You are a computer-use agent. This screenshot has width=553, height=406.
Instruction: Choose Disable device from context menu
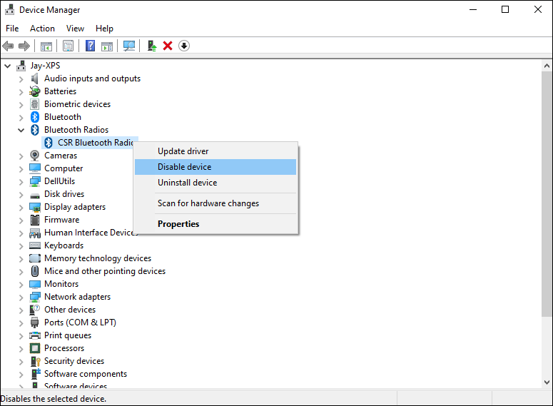[x=184, y=167]
